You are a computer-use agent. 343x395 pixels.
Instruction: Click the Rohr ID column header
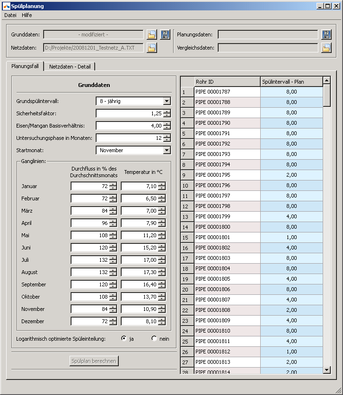coord(227,82)
